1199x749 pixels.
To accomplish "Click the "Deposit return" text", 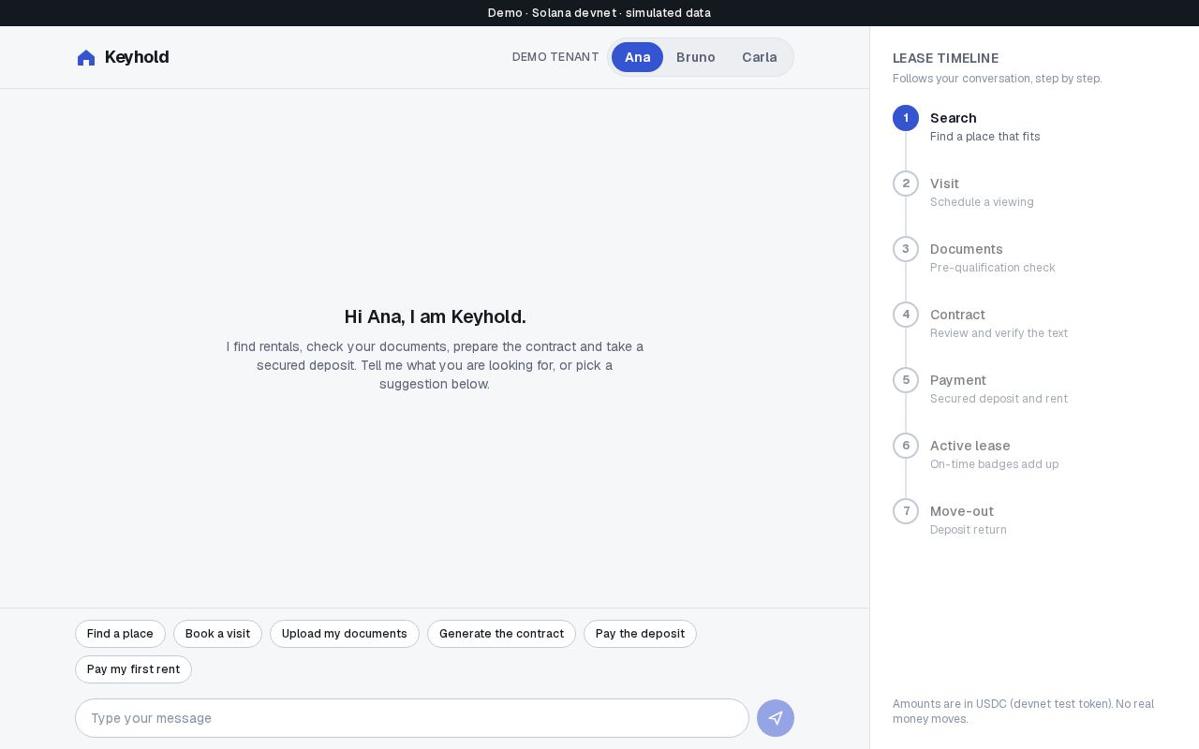I will 969,530.
